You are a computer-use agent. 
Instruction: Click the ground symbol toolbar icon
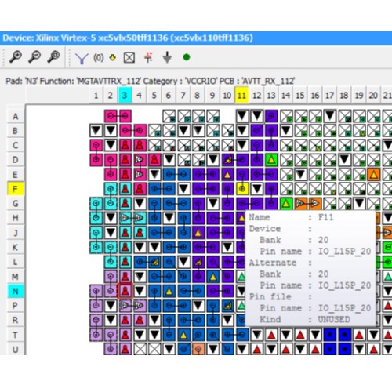click(167, 57)
